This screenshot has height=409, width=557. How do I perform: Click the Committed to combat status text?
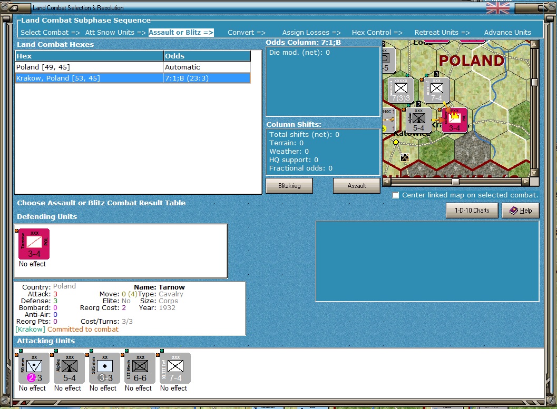click(x=83, y=329)
